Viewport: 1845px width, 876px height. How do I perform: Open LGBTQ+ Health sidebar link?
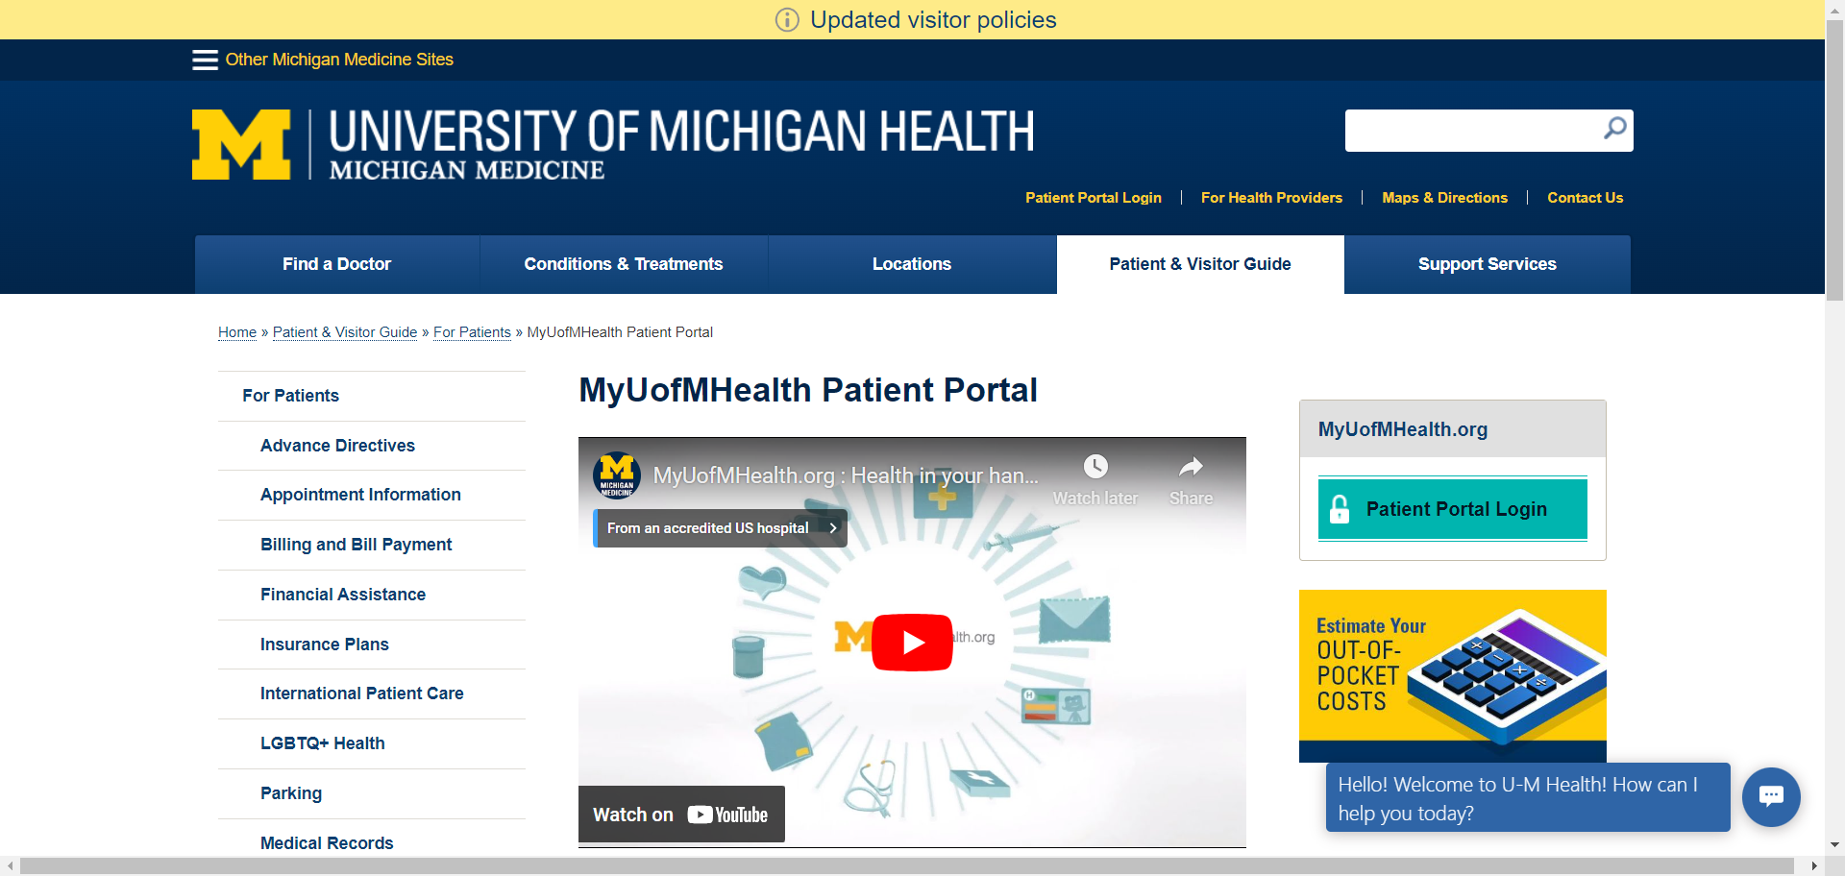coord(323,743)
